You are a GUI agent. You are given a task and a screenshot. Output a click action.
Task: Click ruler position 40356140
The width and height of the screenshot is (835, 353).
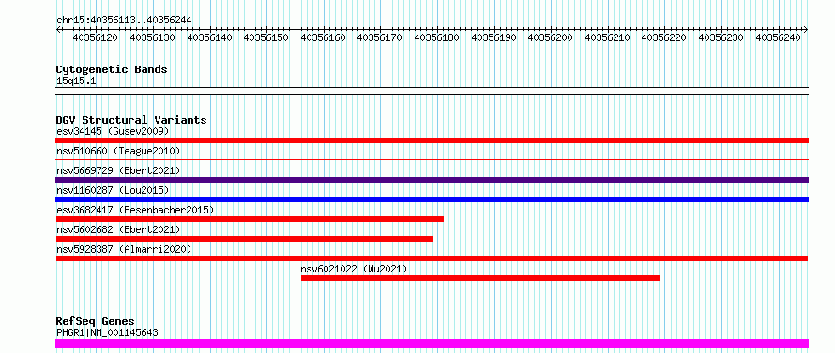[209, 37]
